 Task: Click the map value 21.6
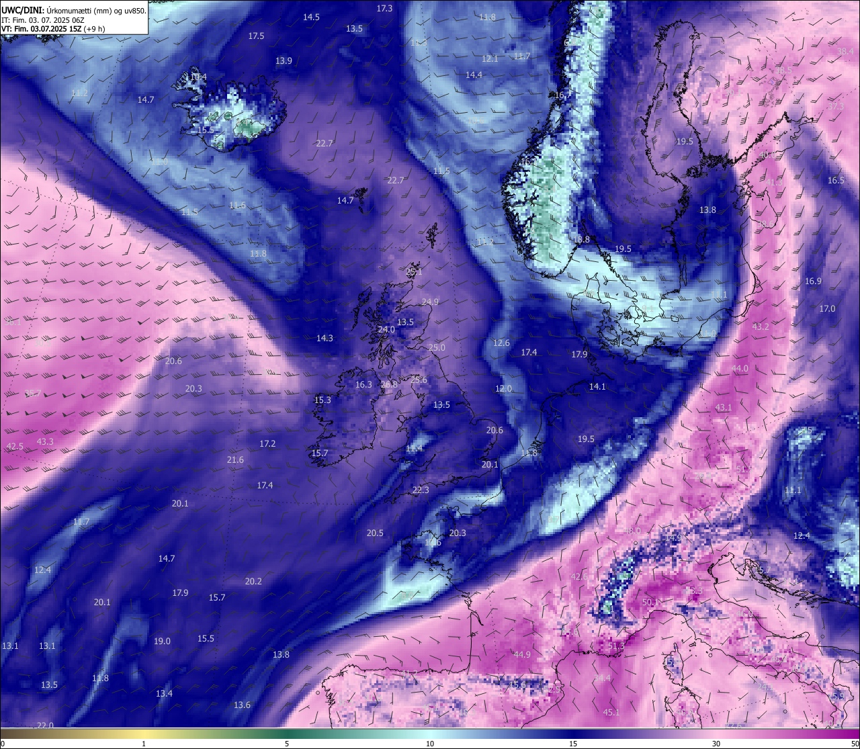pyautogui.click(x=235, y=459)
